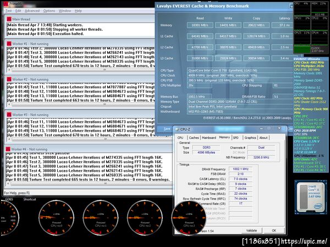Click Save in the EVEREST benchmark window
330x247 pixels.
click(x=167, y=129)
